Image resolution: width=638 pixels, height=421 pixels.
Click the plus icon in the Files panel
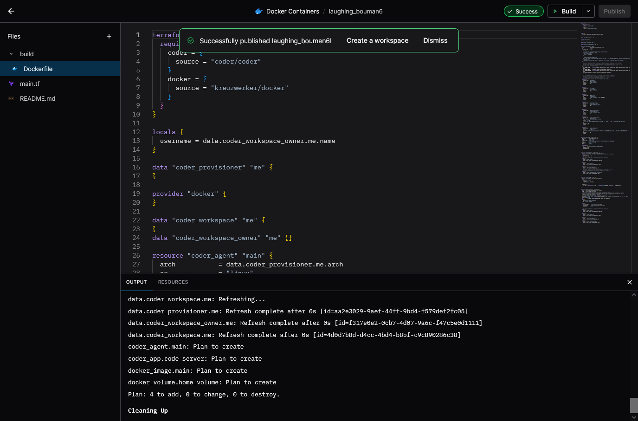pos(109,36)
